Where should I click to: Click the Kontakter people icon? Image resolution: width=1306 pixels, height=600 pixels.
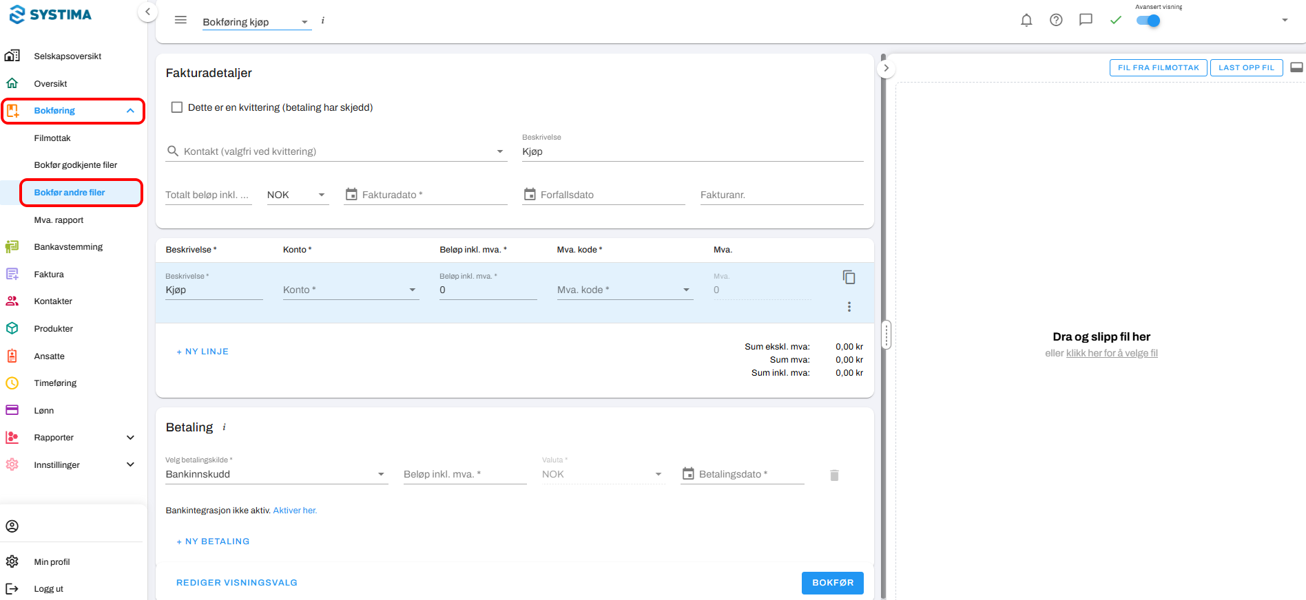12,301
